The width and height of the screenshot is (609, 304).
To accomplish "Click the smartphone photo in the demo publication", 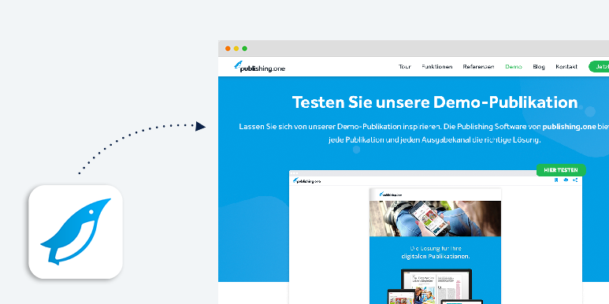I will [435, 219].
